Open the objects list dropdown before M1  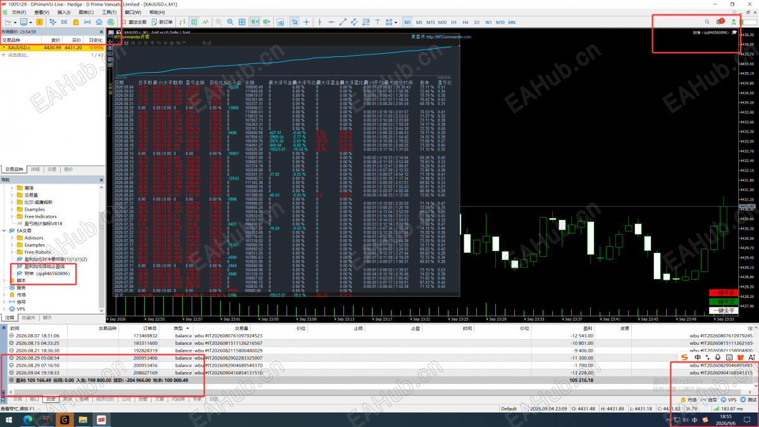tap(396, 22)
